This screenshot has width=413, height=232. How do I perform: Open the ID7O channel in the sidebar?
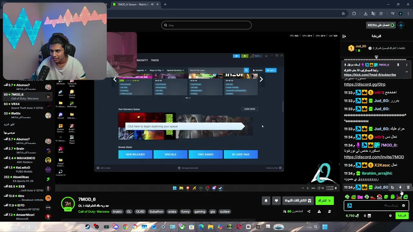[27, 207]
